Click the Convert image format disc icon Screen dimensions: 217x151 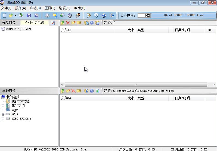pyautogui.click(x=63, y=15)
